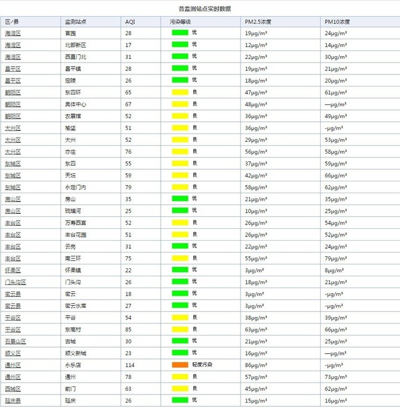
Task: Click the AQI column header
Action: tap(130, 22)
